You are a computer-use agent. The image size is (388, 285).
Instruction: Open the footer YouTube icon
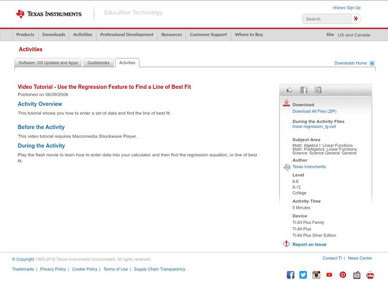[329, 275]
